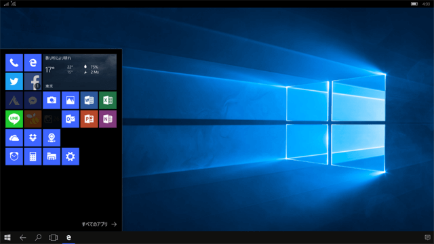Open the Messenger tile

click(x=33, y=100)
